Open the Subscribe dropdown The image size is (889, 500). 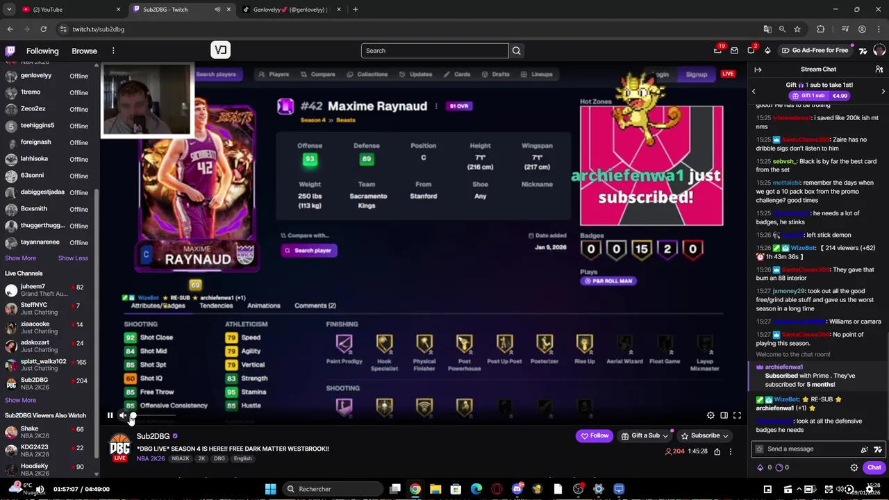click(704, 436)
